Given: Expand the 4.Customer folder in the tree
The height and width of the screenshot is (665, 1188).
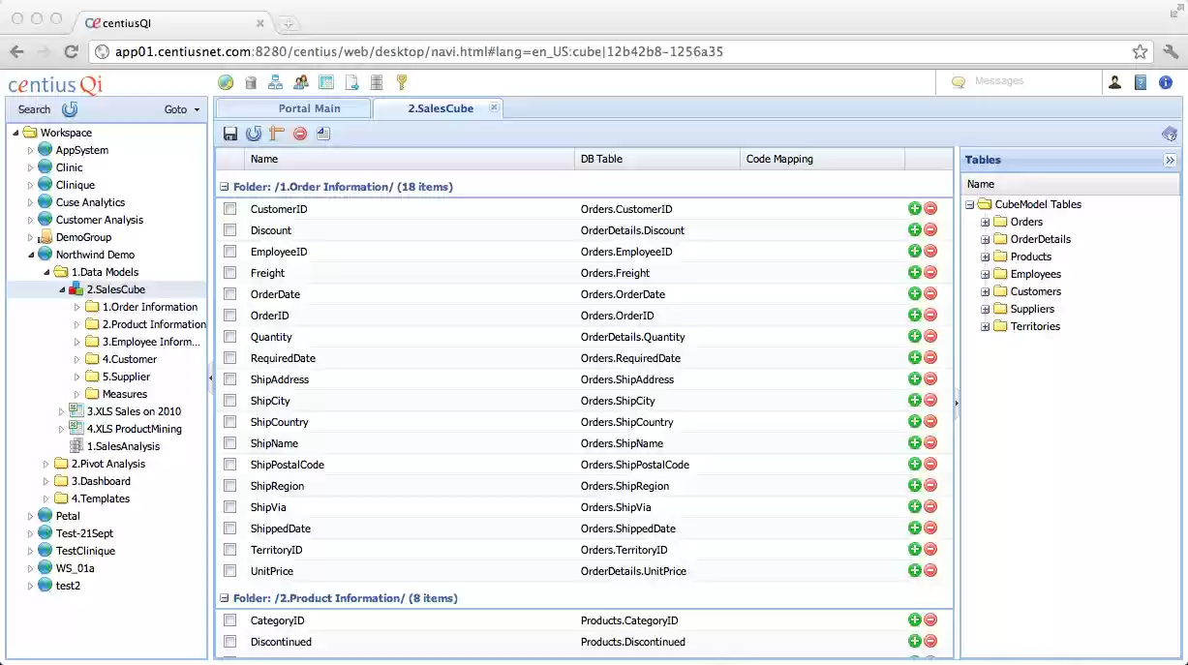Looking at the screenshot, I should point(77,358).
